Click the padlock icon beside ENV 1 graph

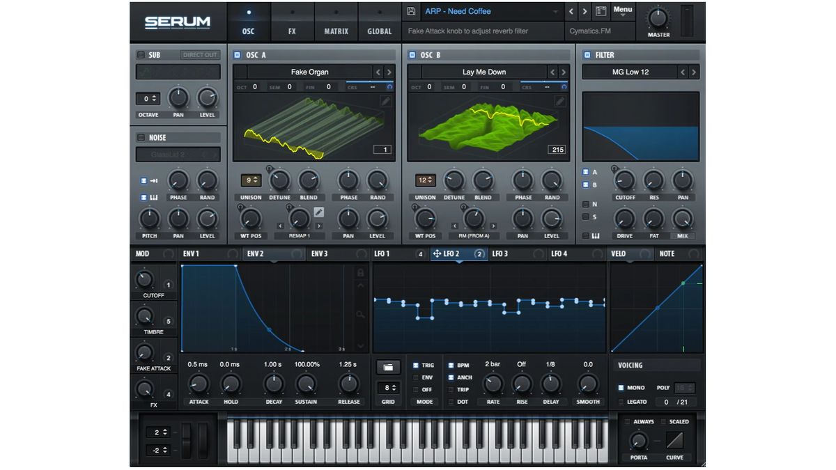pyautogui.click(x=359, y=272)
